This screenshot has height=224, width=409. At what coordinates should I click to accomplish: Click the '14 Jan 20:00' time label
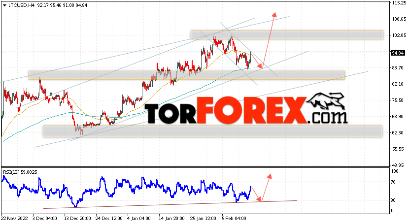click(171, 218)
